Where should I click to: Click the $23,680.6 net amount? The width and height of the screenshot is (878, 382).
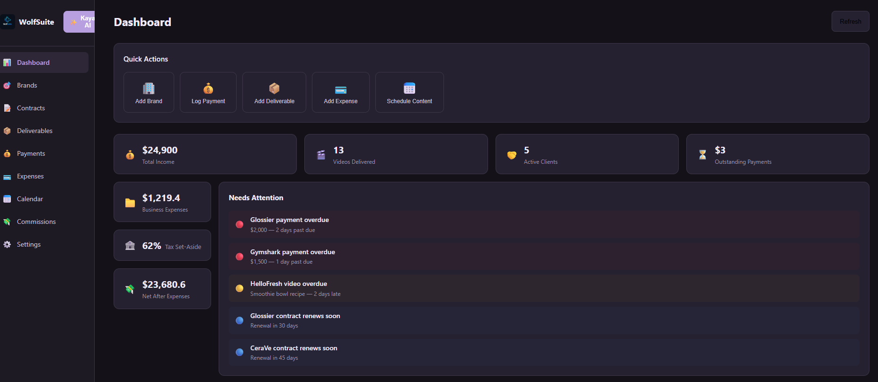(164, 284)
